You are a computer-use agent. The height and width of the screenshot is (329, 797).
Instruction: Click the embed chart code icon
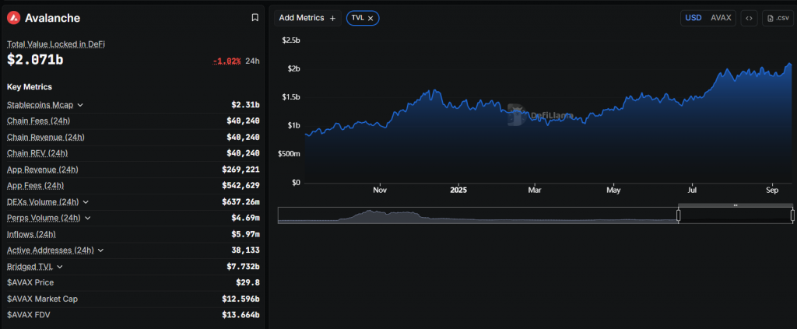[749, 18]
